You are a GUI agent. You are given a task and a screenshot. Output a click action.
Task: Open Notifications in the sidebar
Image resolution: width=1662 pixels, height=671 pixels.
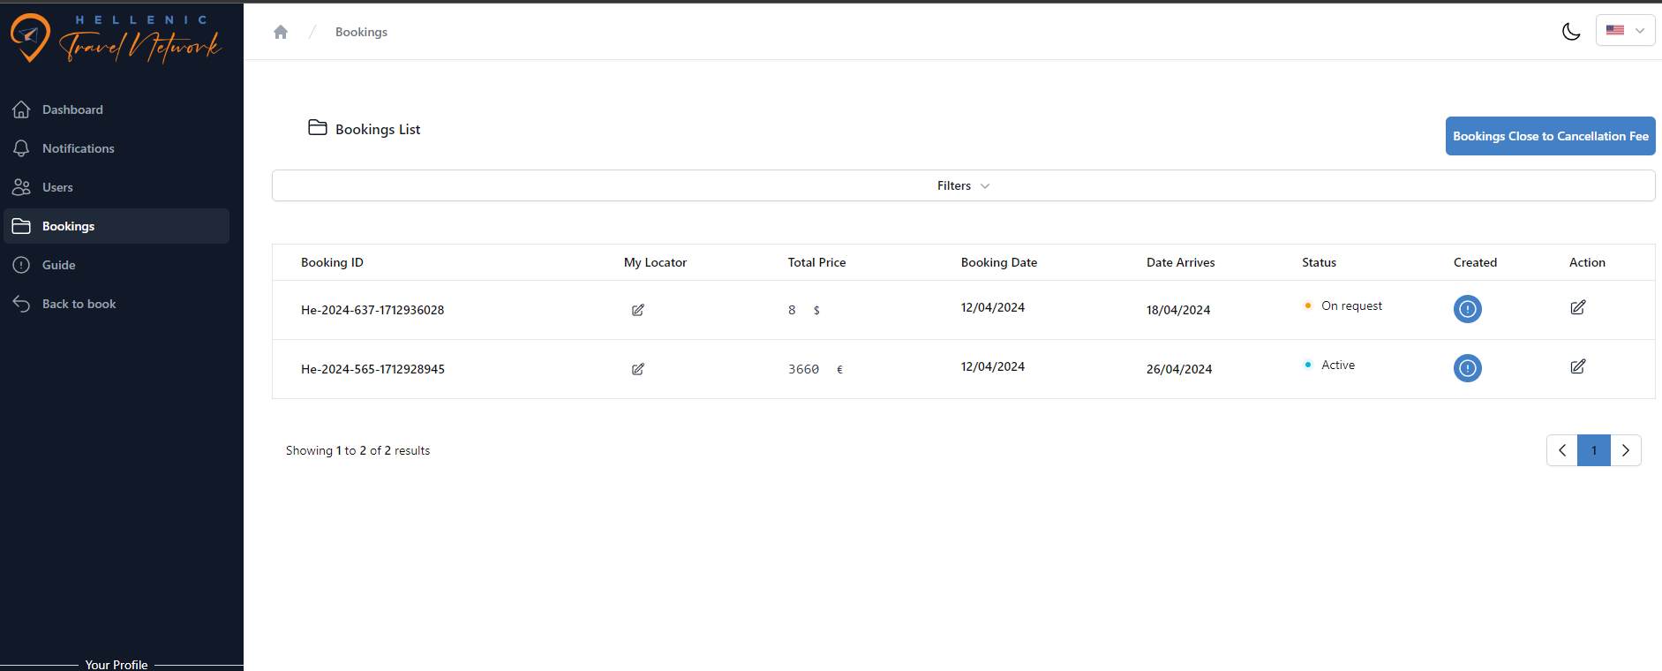click(x=78, y=148)
